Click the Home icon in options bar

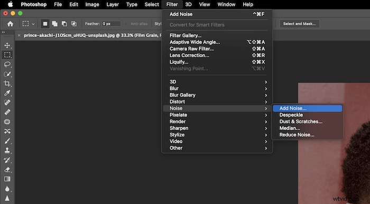point(10,24)
